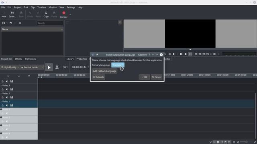The width and height of the screenshot is (257, 144).
Task: Collapse the Video 1 track header
Action: click(x=1, y=102)
